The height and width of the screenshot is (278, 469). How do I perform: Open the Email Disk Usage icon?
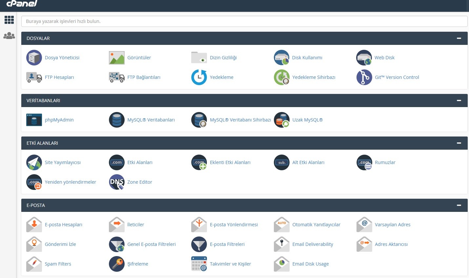click(282, 264)
